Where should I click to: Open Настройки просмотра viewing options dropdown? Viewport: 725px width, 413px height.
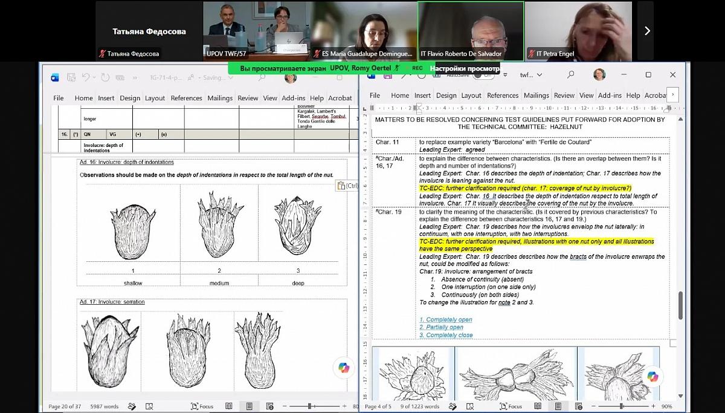(465, 68)
